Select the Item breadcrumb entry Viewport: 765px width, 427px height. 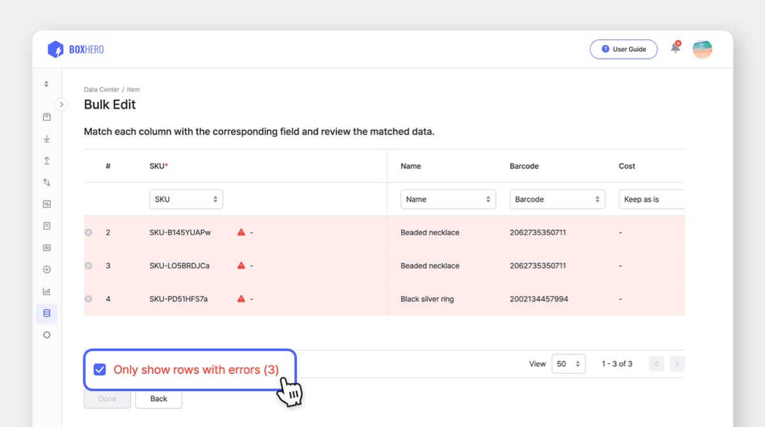pyautogui.click(x=133, y=89)
